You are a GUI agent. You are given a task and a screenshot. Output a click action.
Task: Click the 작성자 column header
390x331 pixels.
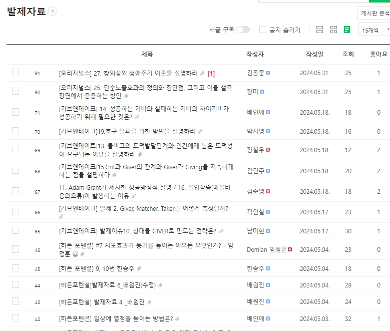[x=255, y=54]
